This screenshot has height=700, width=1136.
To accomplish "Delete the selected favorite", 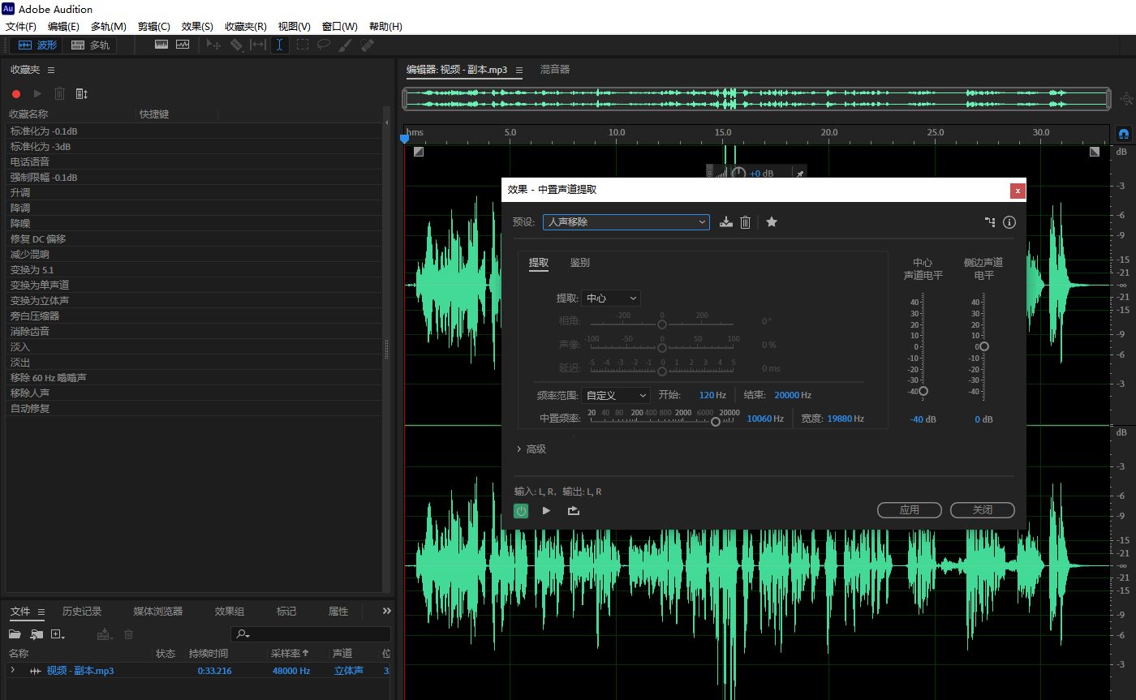I will pos(59,94).
